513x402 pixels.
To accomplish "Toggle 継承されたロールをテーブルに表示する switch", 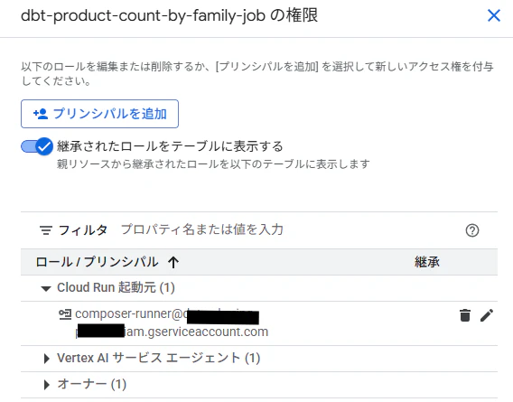I will coord(37,146).
